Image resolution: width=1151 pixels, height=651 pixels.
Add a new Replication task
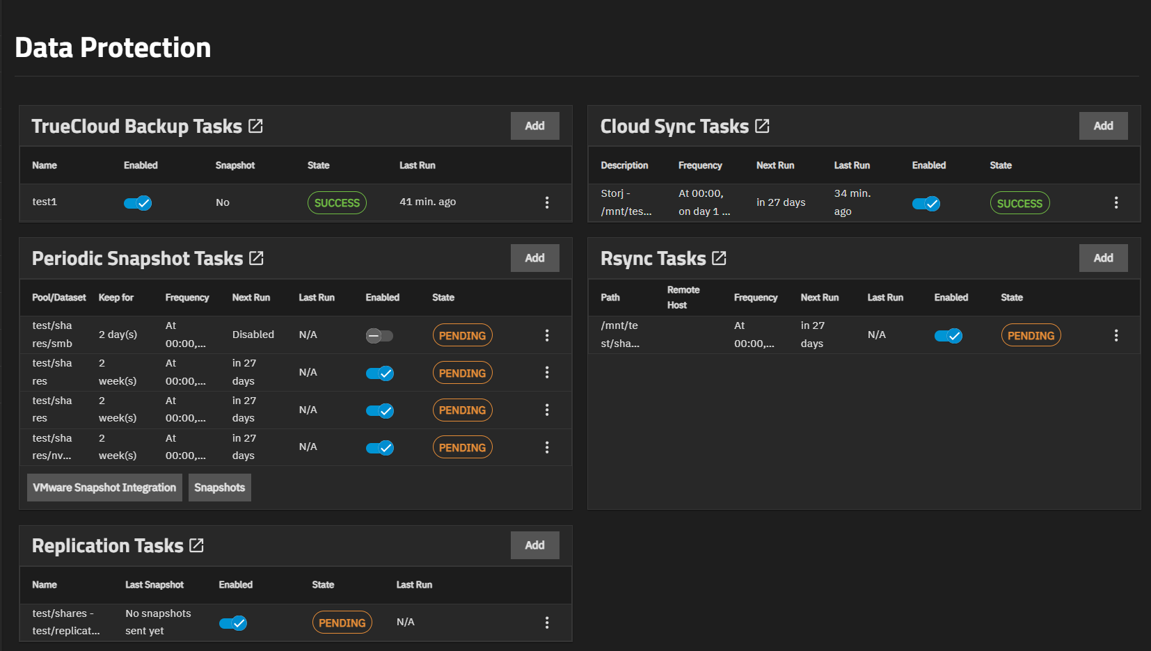coord(534,545)
